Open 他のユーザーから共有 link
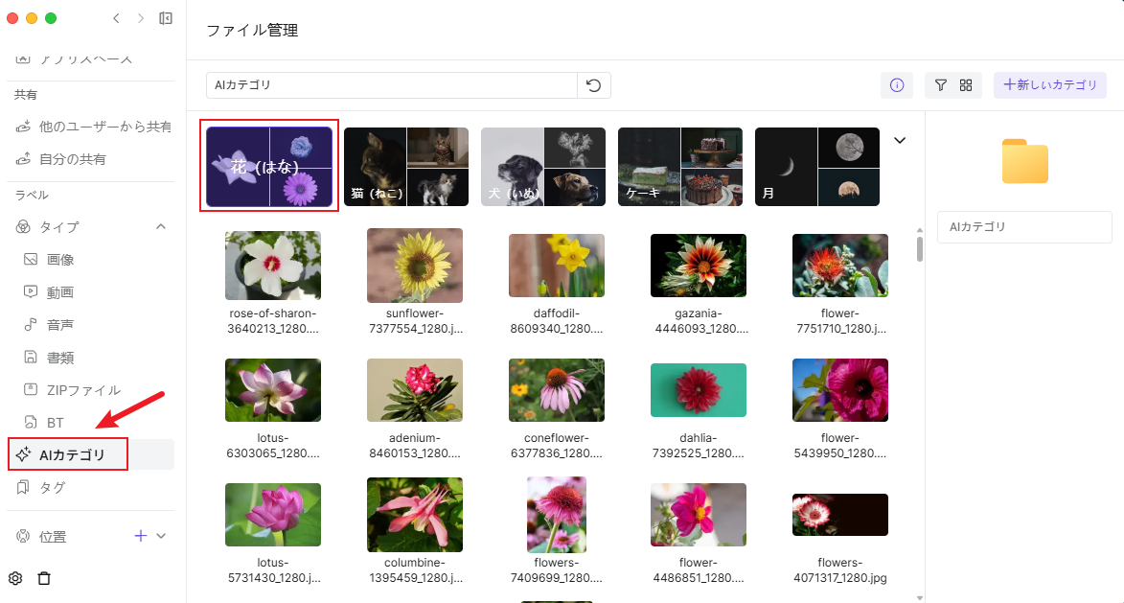Screen dimensions: 1124x603 click(x=104, y=127)
